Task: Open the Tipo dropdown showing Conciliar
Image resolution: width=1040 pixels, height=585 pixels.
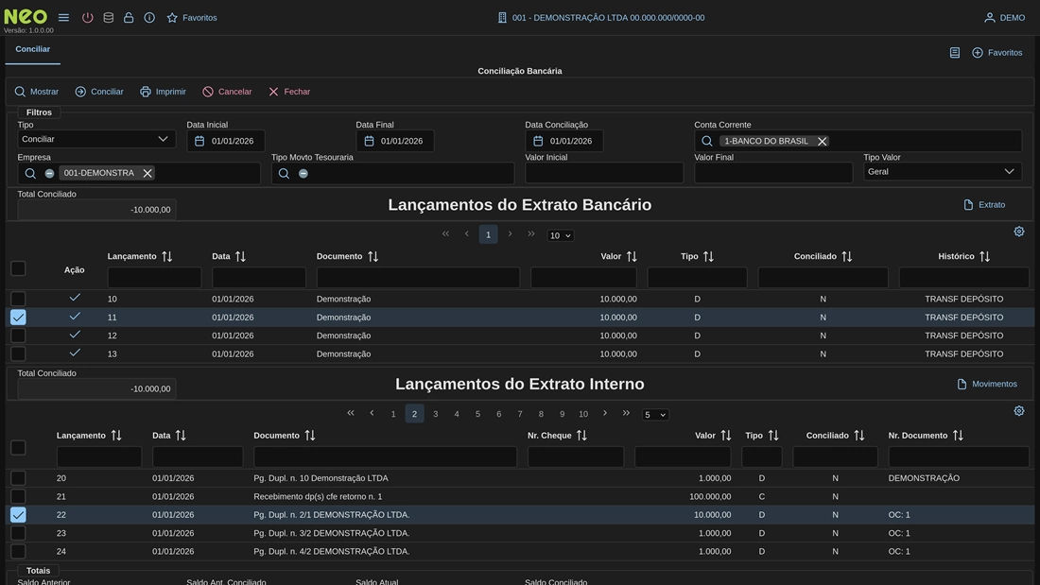Action: [96, 139]
